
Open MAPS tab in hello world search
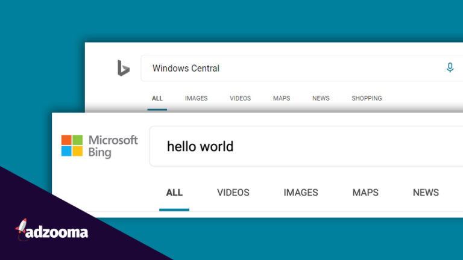(365, 193)
